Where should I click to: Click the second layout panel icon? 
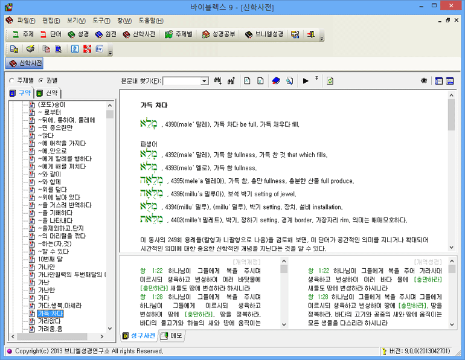pos(450,81)
